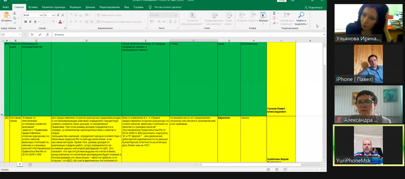Select the YuriPhoneMsk video thumbnail
Screen dimensions: 405x179
368,145
